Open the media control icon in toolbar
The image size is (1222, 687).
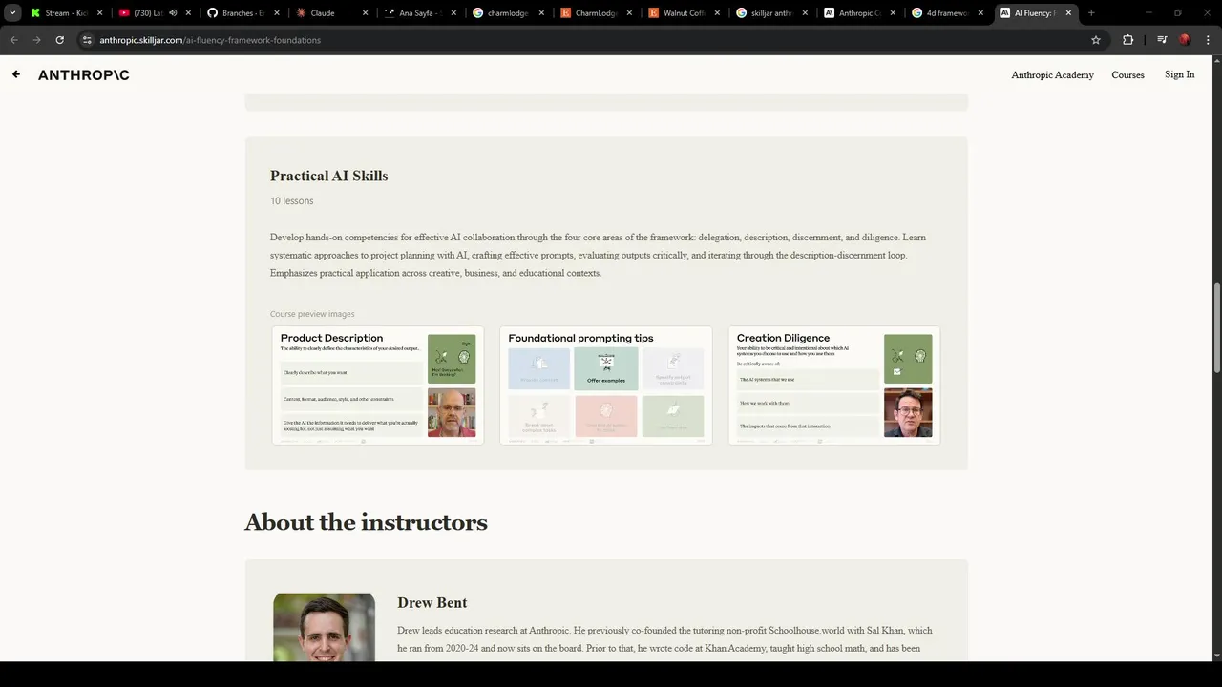click(x=1162, y=40)
